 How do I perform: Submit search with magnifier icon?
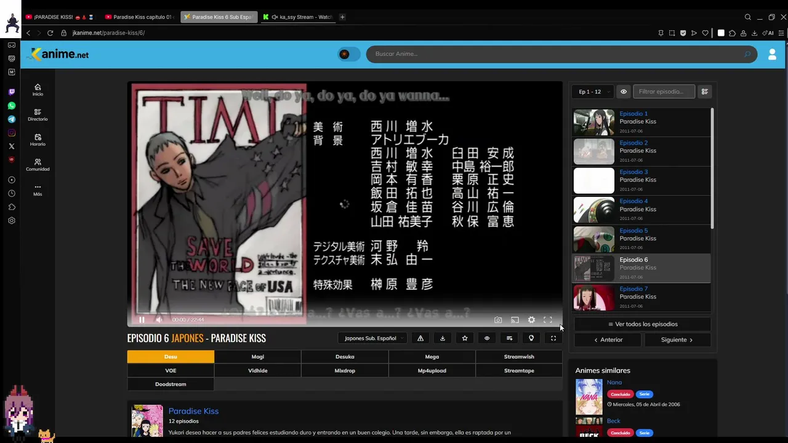pos(747,54)
